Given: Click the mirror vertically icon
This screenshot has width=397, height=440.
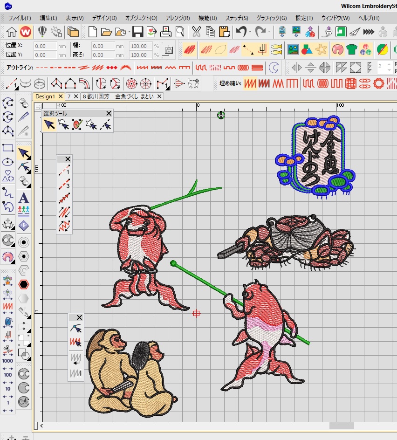Looking at the screenshot, I should pos(311,68).
